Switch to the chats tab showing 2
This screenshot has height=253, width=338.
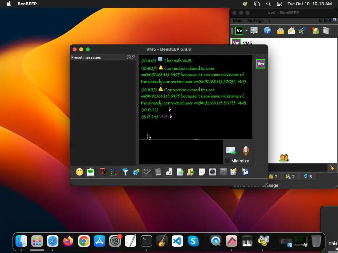tap(273, 177)
